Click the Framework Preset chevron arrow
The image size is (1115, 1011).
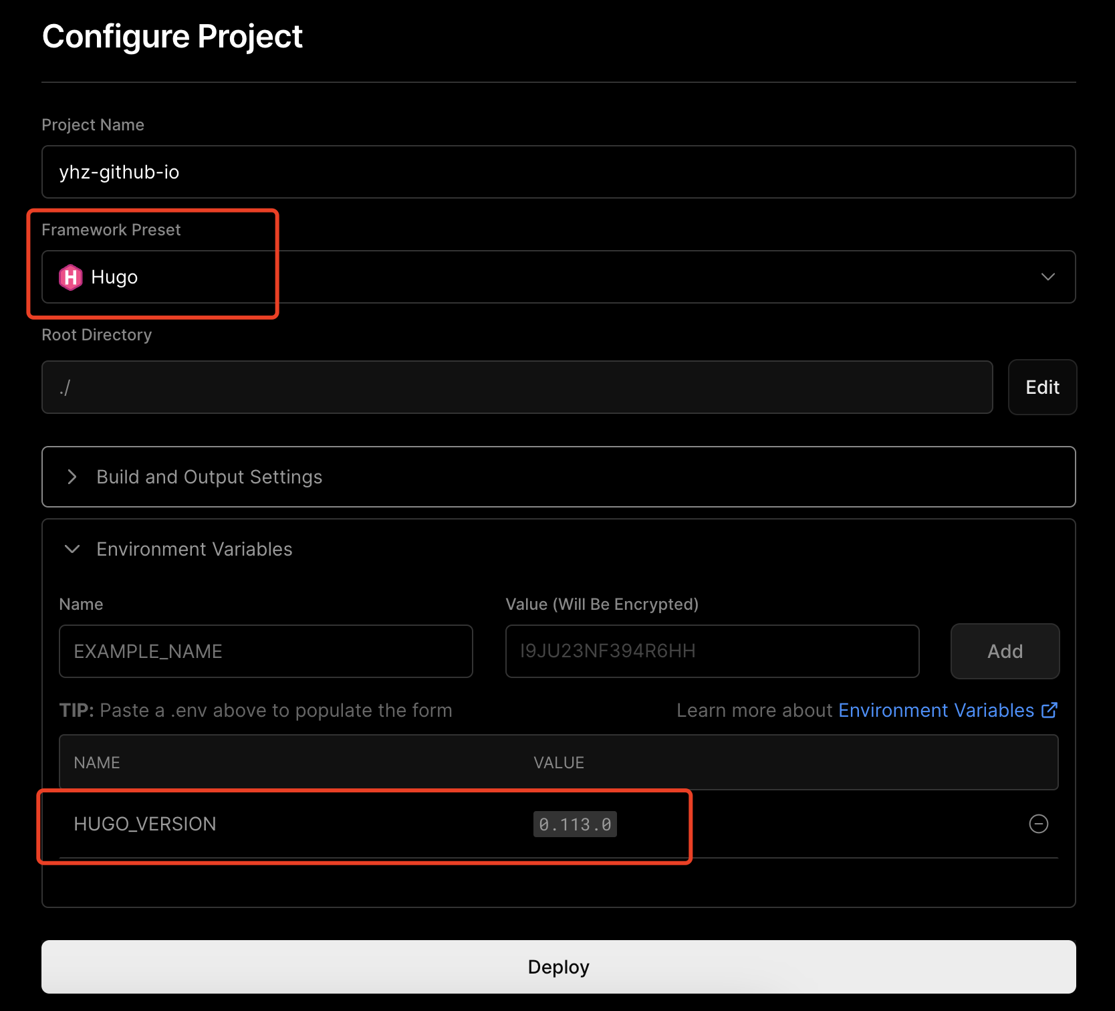point(1047,277)
